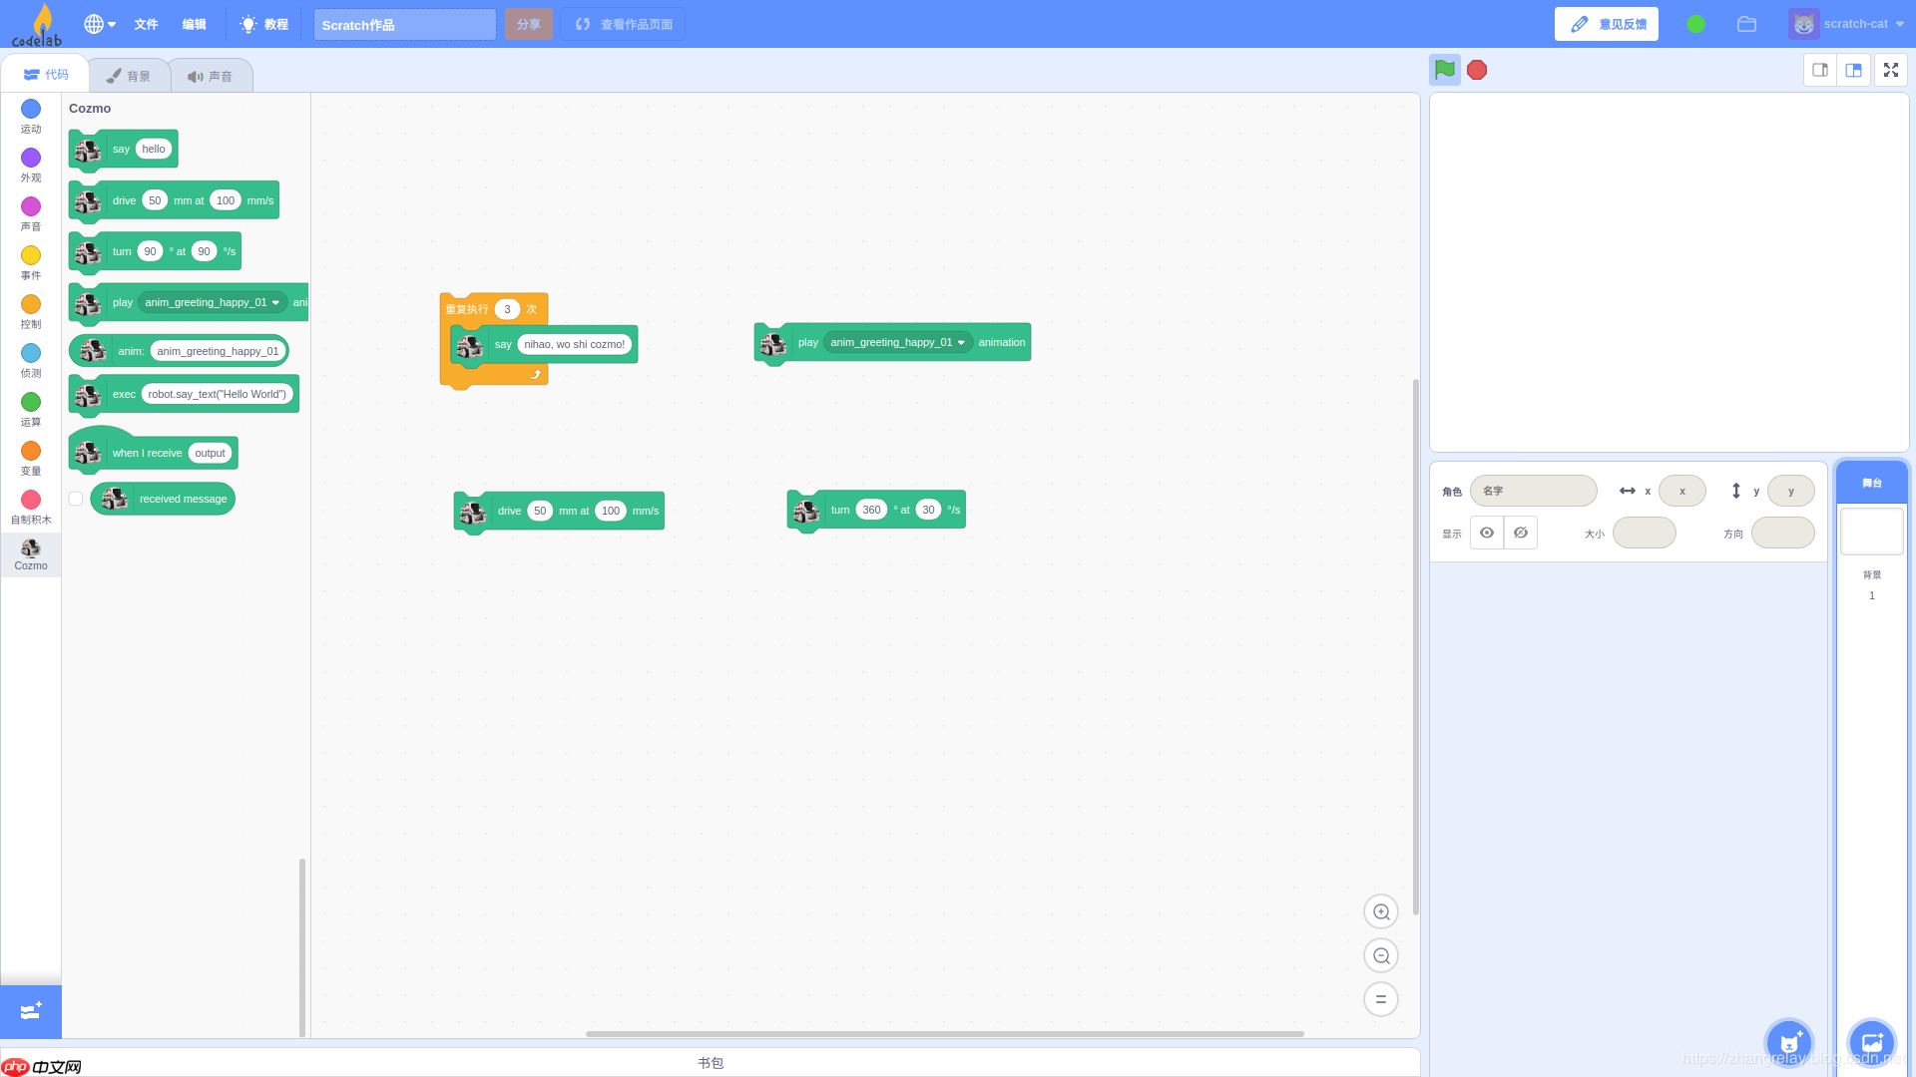The image size is (1916, 1077).
Task: Click the 分享 share button
Action: [x=528, y=23]
